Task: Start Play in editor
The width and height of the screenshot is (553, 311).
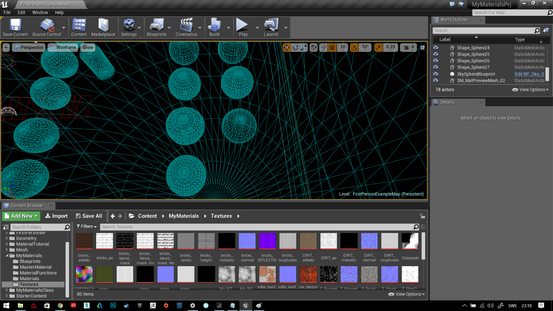Action: (x=243, y=28)
